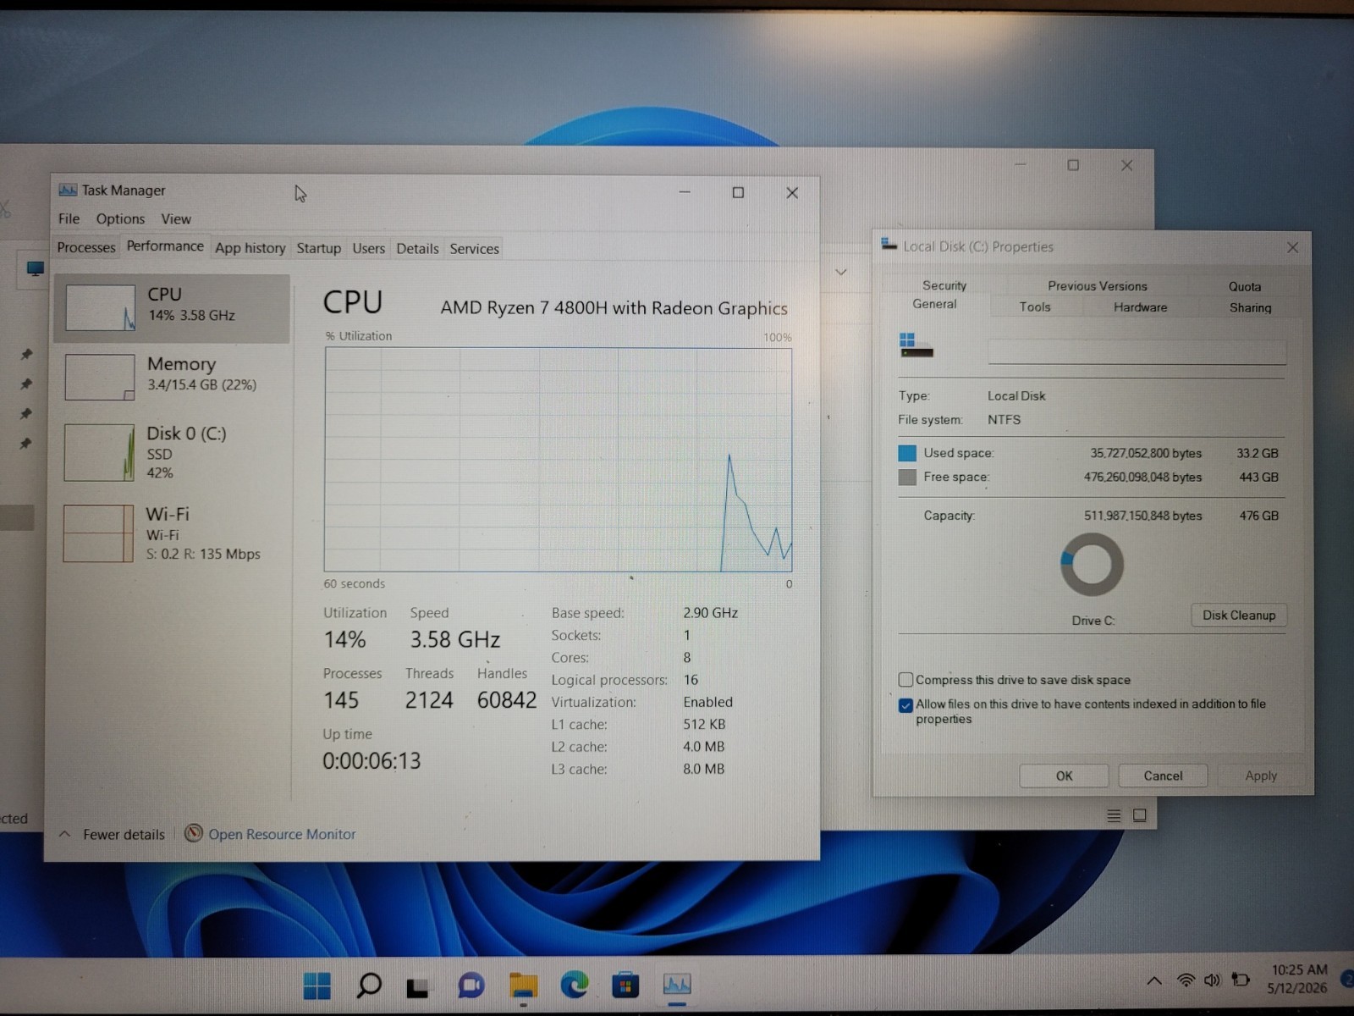This screenshot has height=1016, width=1354.
Task: Click the Properties title bar drive icon
Action: click(889, 245)
